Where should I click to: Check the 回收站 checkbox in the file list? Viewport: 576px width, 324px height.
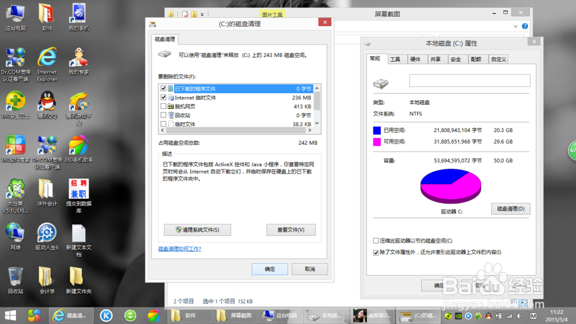[164, 115]
